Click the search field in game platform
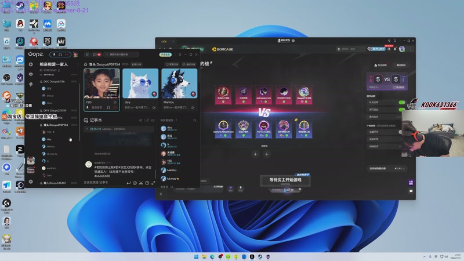This screenshot has height=261, width=464. pos(351,49)
